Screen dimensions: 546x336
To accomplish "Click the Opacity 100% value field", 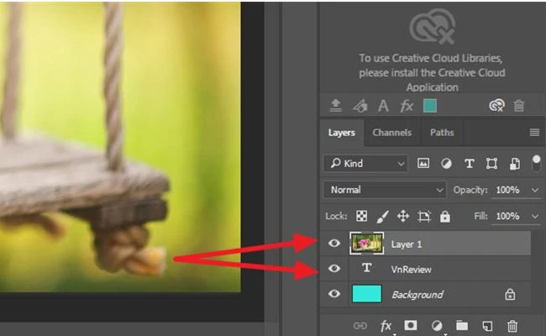I will [507, 190].
